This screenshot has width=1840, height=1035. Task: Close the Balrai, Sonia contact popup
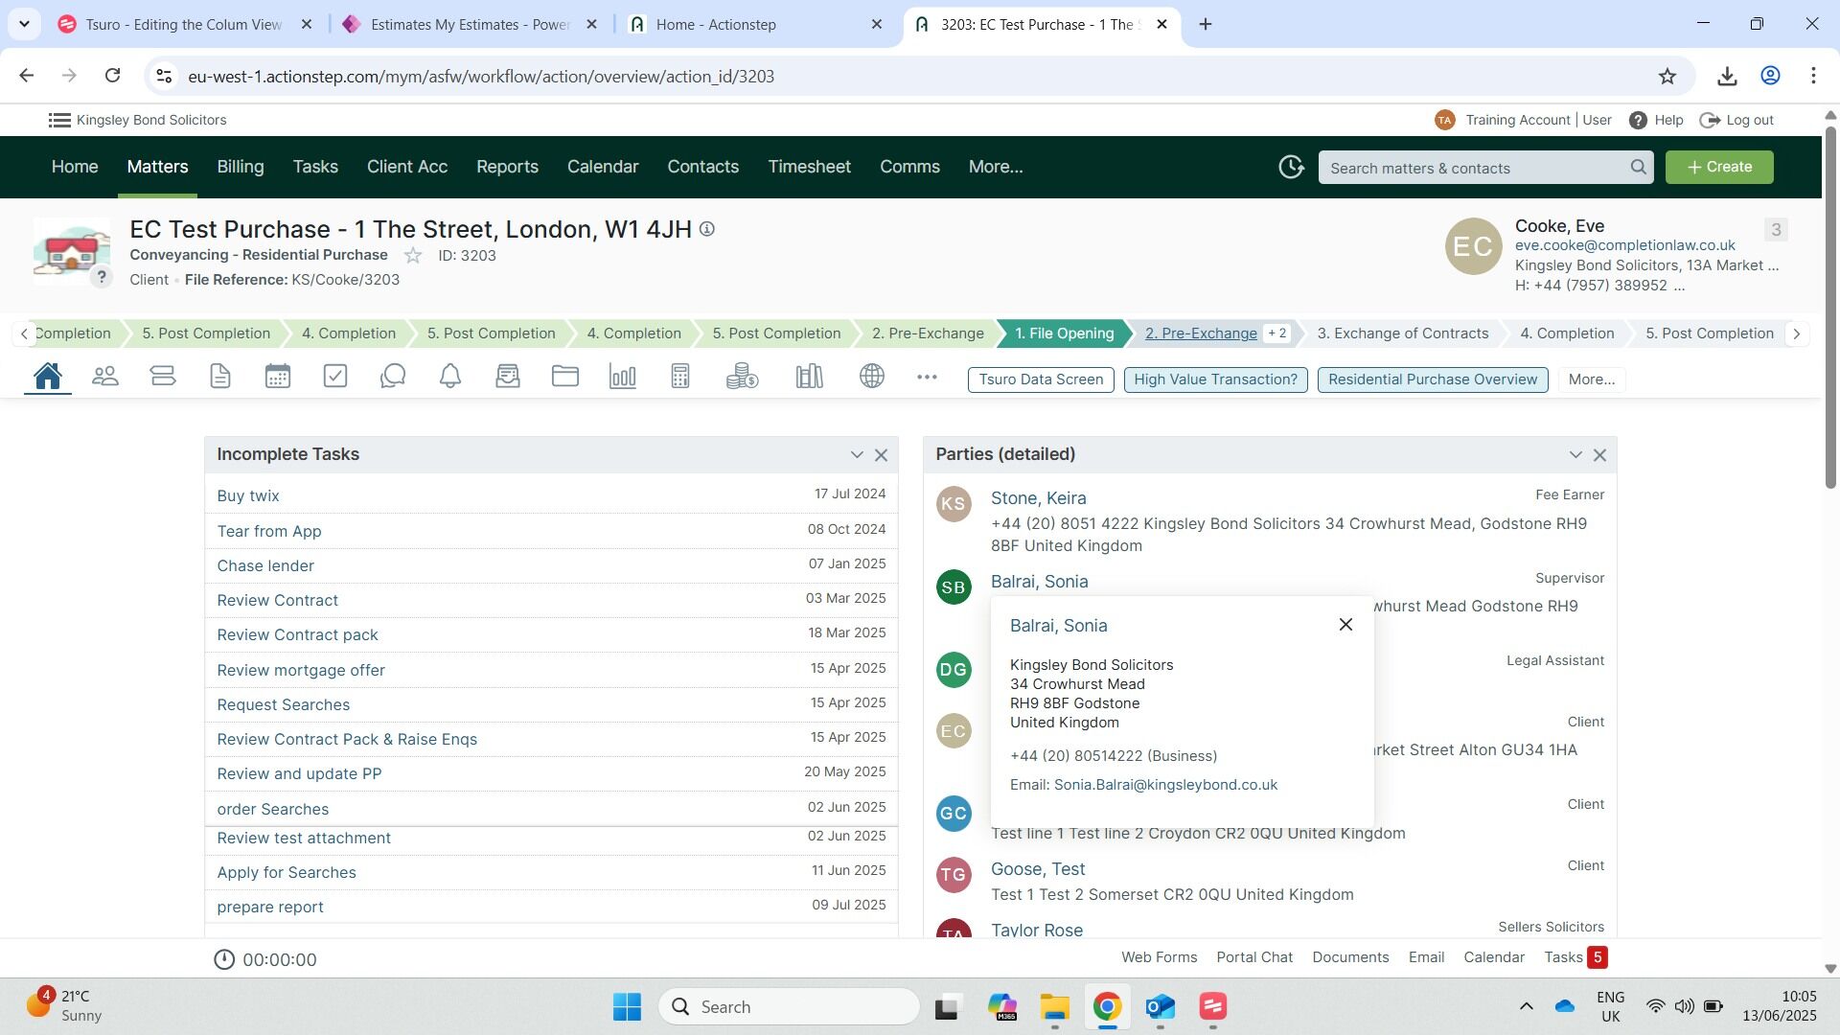[1345, 625]
